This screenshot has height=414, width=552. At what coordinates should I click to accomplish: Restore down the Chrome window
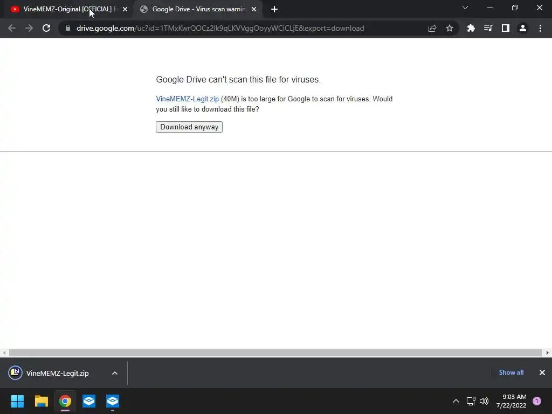click(x=515, y=8)
